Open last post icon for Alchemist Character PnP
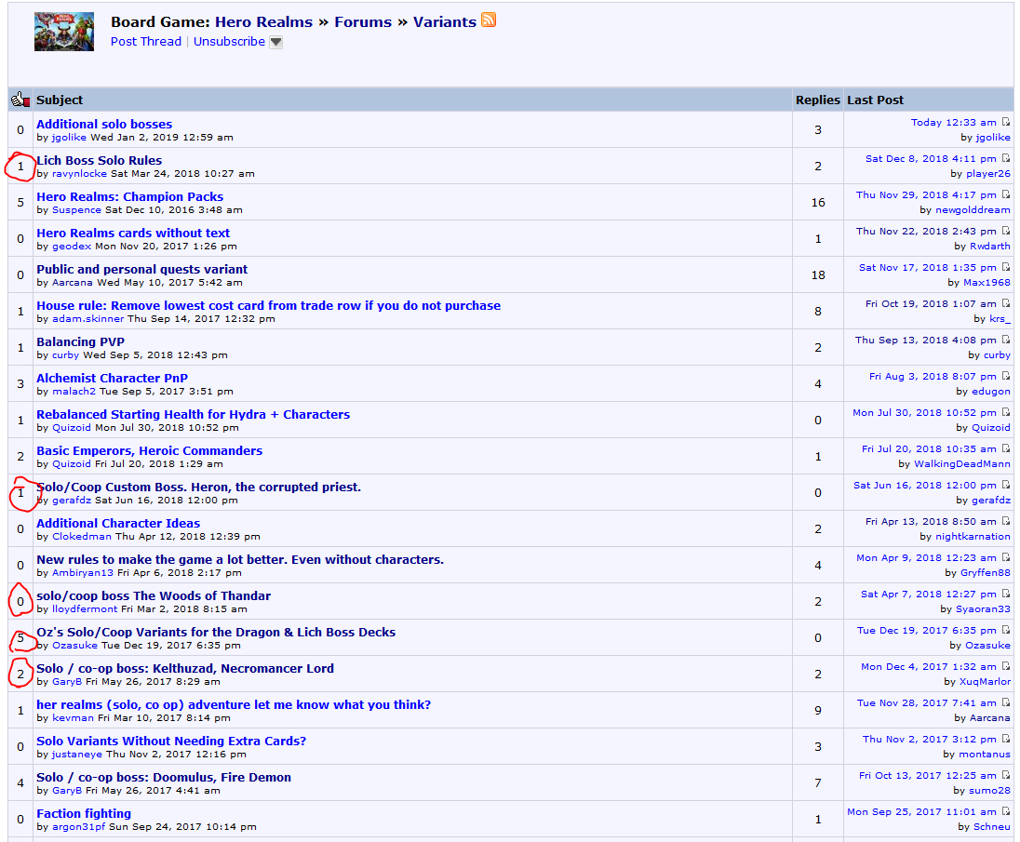The image size is (1020, 842). [1006, 377]
